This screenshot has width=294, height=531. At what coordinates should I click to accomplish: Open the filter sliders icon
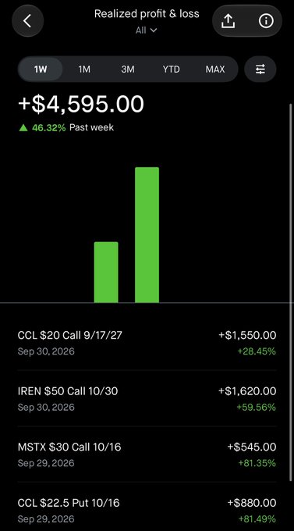coord(260,69)
